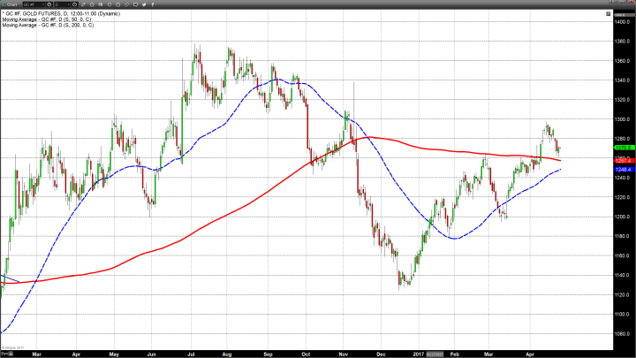The height and width of the screenshot is (358, 636).
Task: Click the clock icon after interval box
Action: point(75,4)
